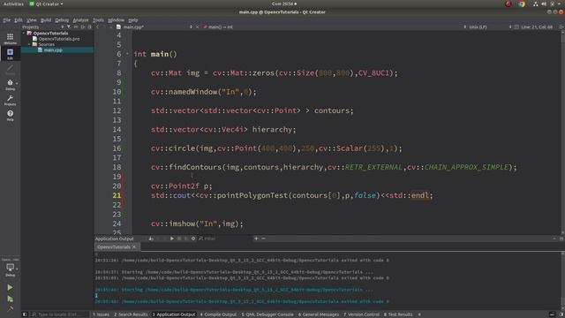Zoom out Application Output text

(x=263, y=238)
